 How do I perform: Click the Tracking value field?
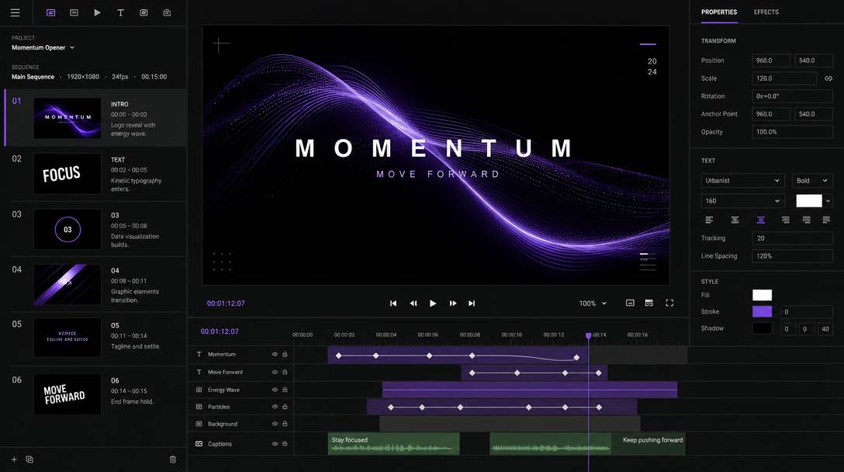(x=792, y=238)
